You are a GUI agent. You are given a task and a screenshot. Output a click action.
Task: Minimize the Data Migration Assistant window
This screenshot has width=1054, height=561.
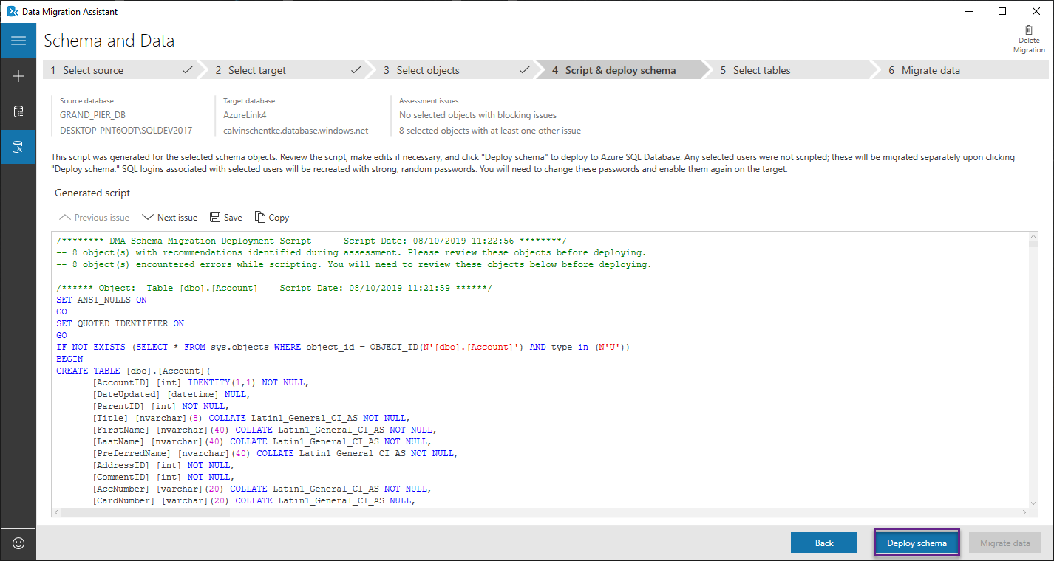click(969, 11)
